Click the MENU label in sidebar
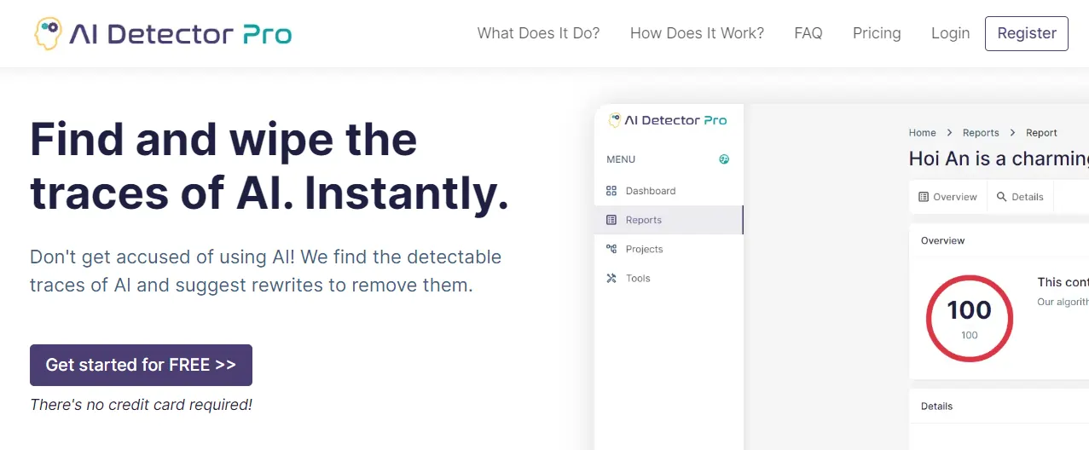1089x450 pixels. coord(621,159)
